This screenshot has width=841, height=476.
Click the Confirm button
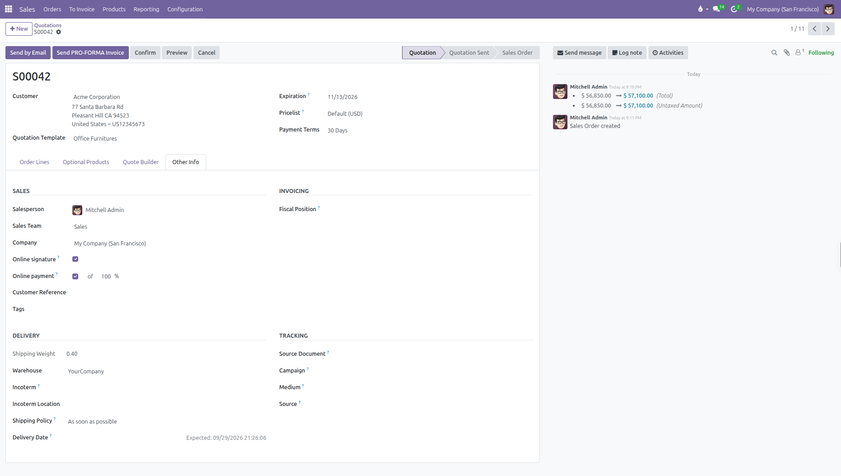pyautogui.click(x=145, y=53)
